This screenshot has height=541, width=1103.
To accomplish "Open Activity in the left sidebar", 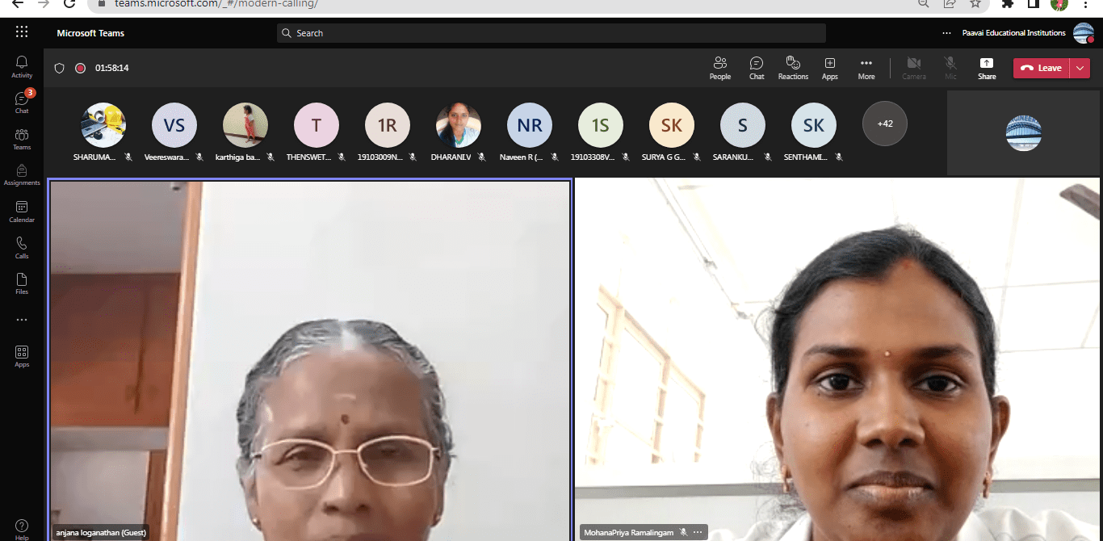I will tap(22, 66).
